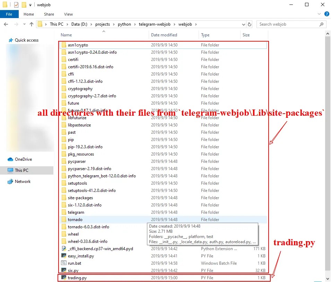Screen dimensions: 331x282
Task: Open Customize Quick Access Toolbar dropdown
Action: pos(30,5)
